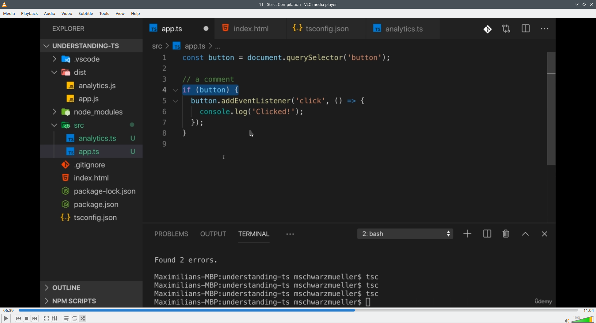Open analytics.ts in src folder
This screenshot has width=596, height=323.
point(92,138)
